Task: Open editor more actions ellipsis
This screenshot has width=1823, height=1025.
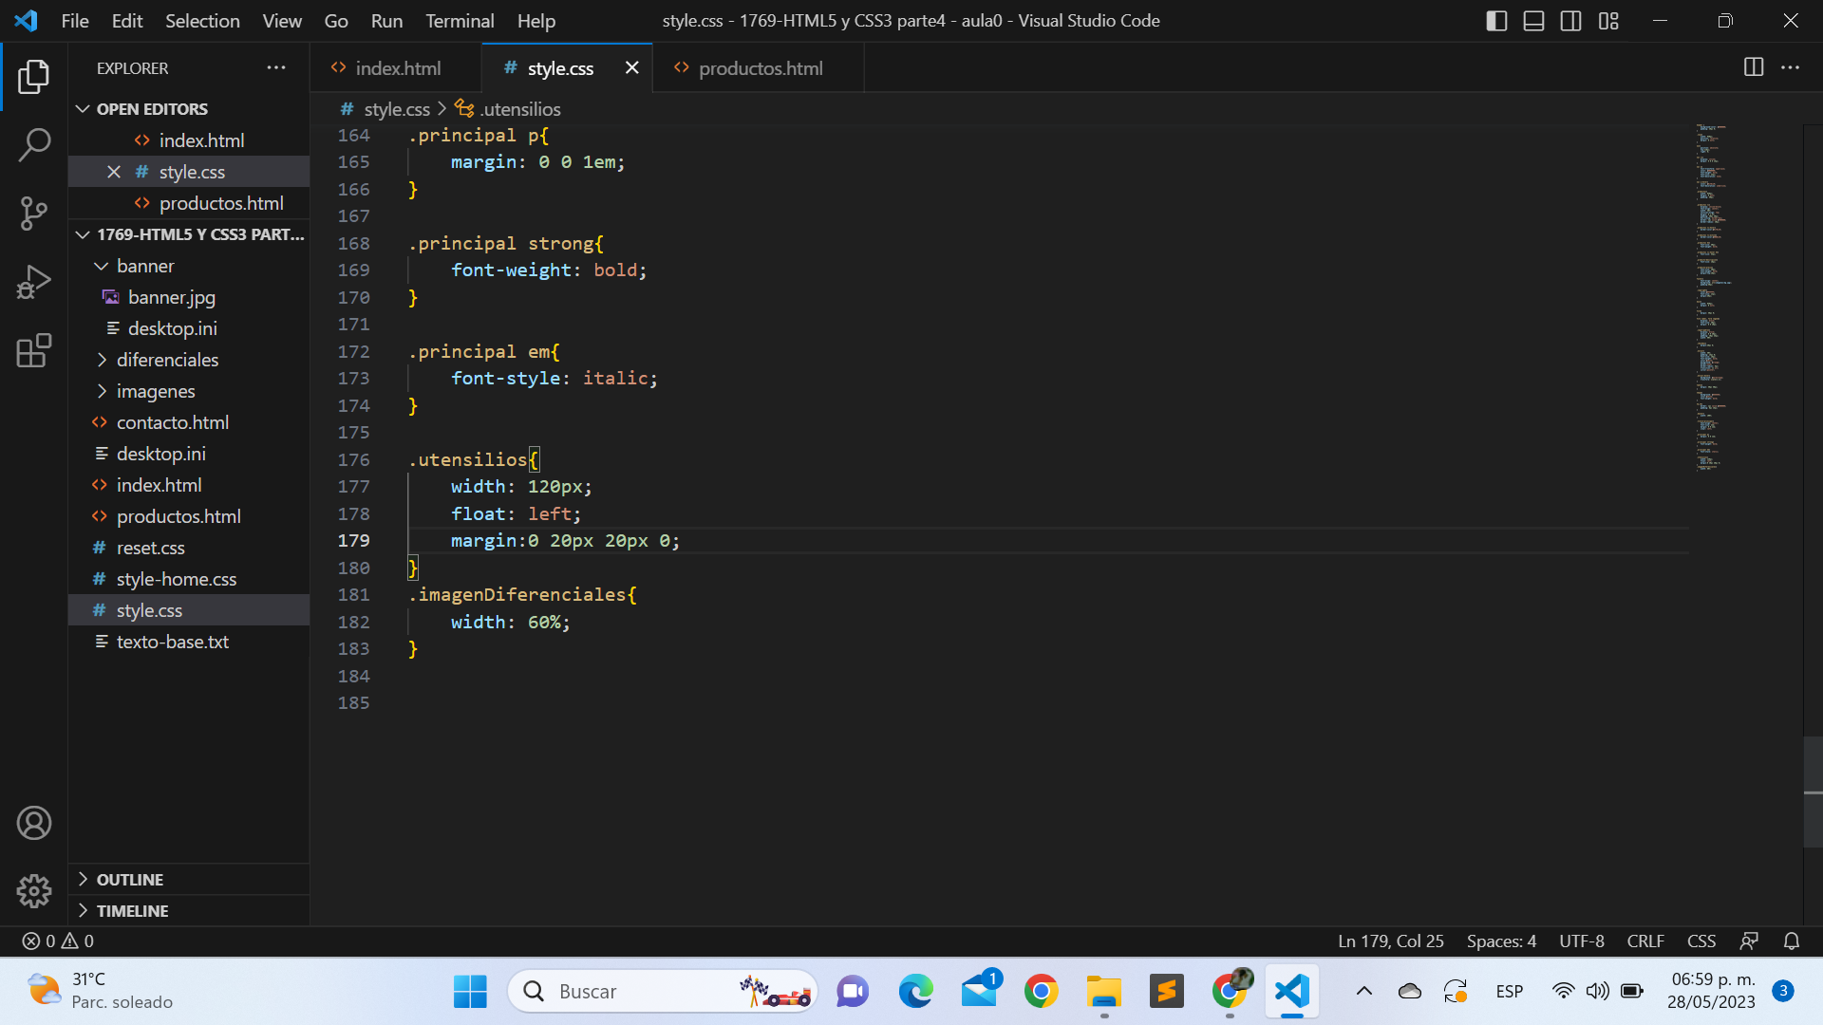Action: tap(1791, 67)
